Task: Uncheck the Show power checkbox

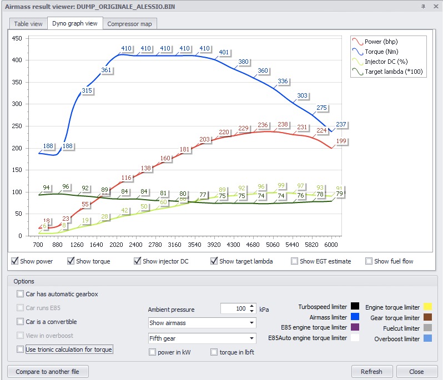Action: pos(14,261)
